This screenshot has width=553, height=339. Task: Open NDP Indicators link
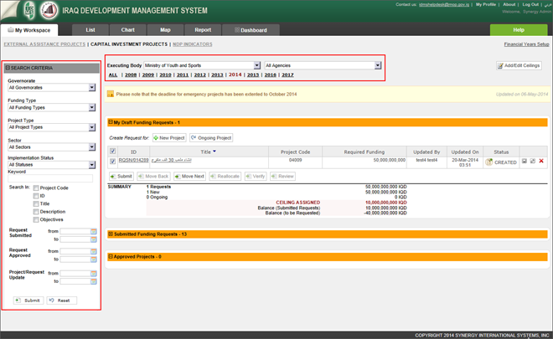(x=193, y=44)
